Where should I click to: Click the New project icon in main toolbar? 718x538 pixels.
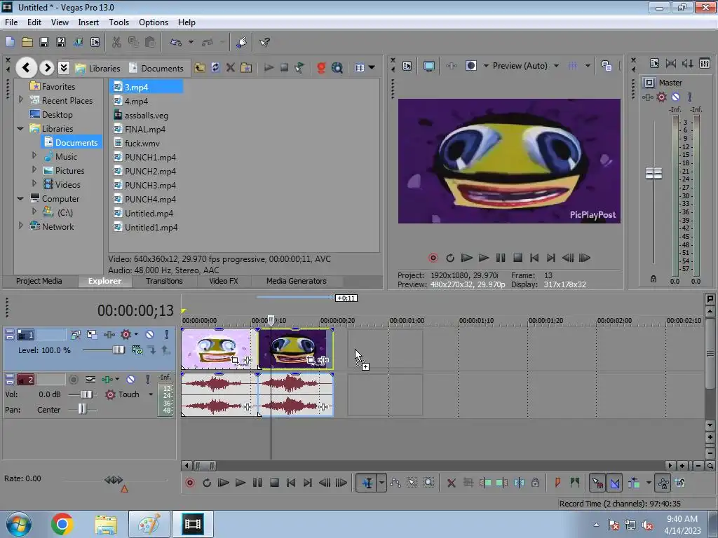pos(10,42)
